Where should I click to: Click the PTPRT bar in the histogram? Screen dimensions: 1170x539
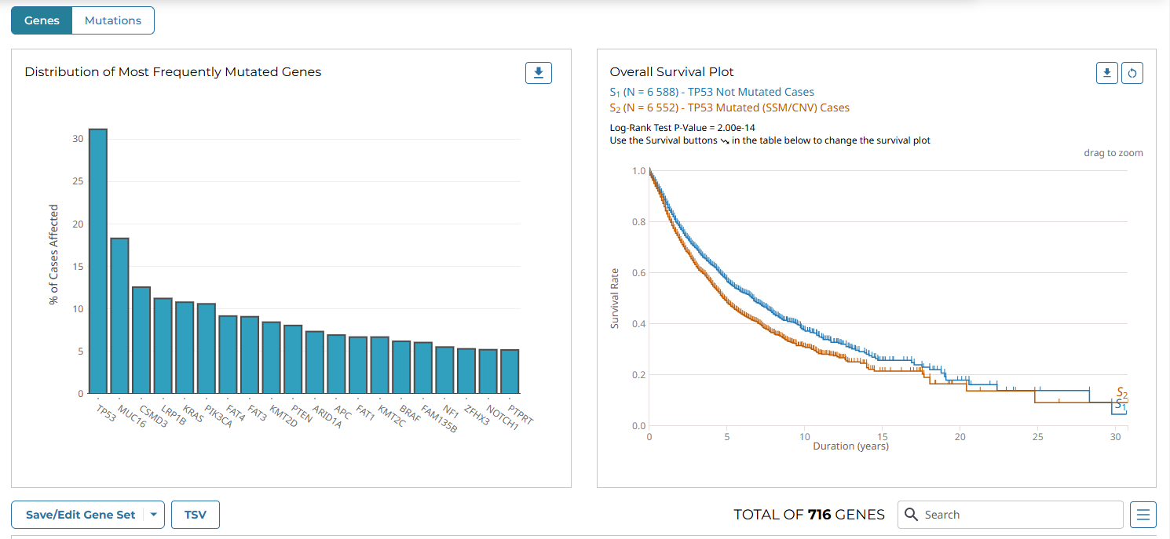coord(510,371)
